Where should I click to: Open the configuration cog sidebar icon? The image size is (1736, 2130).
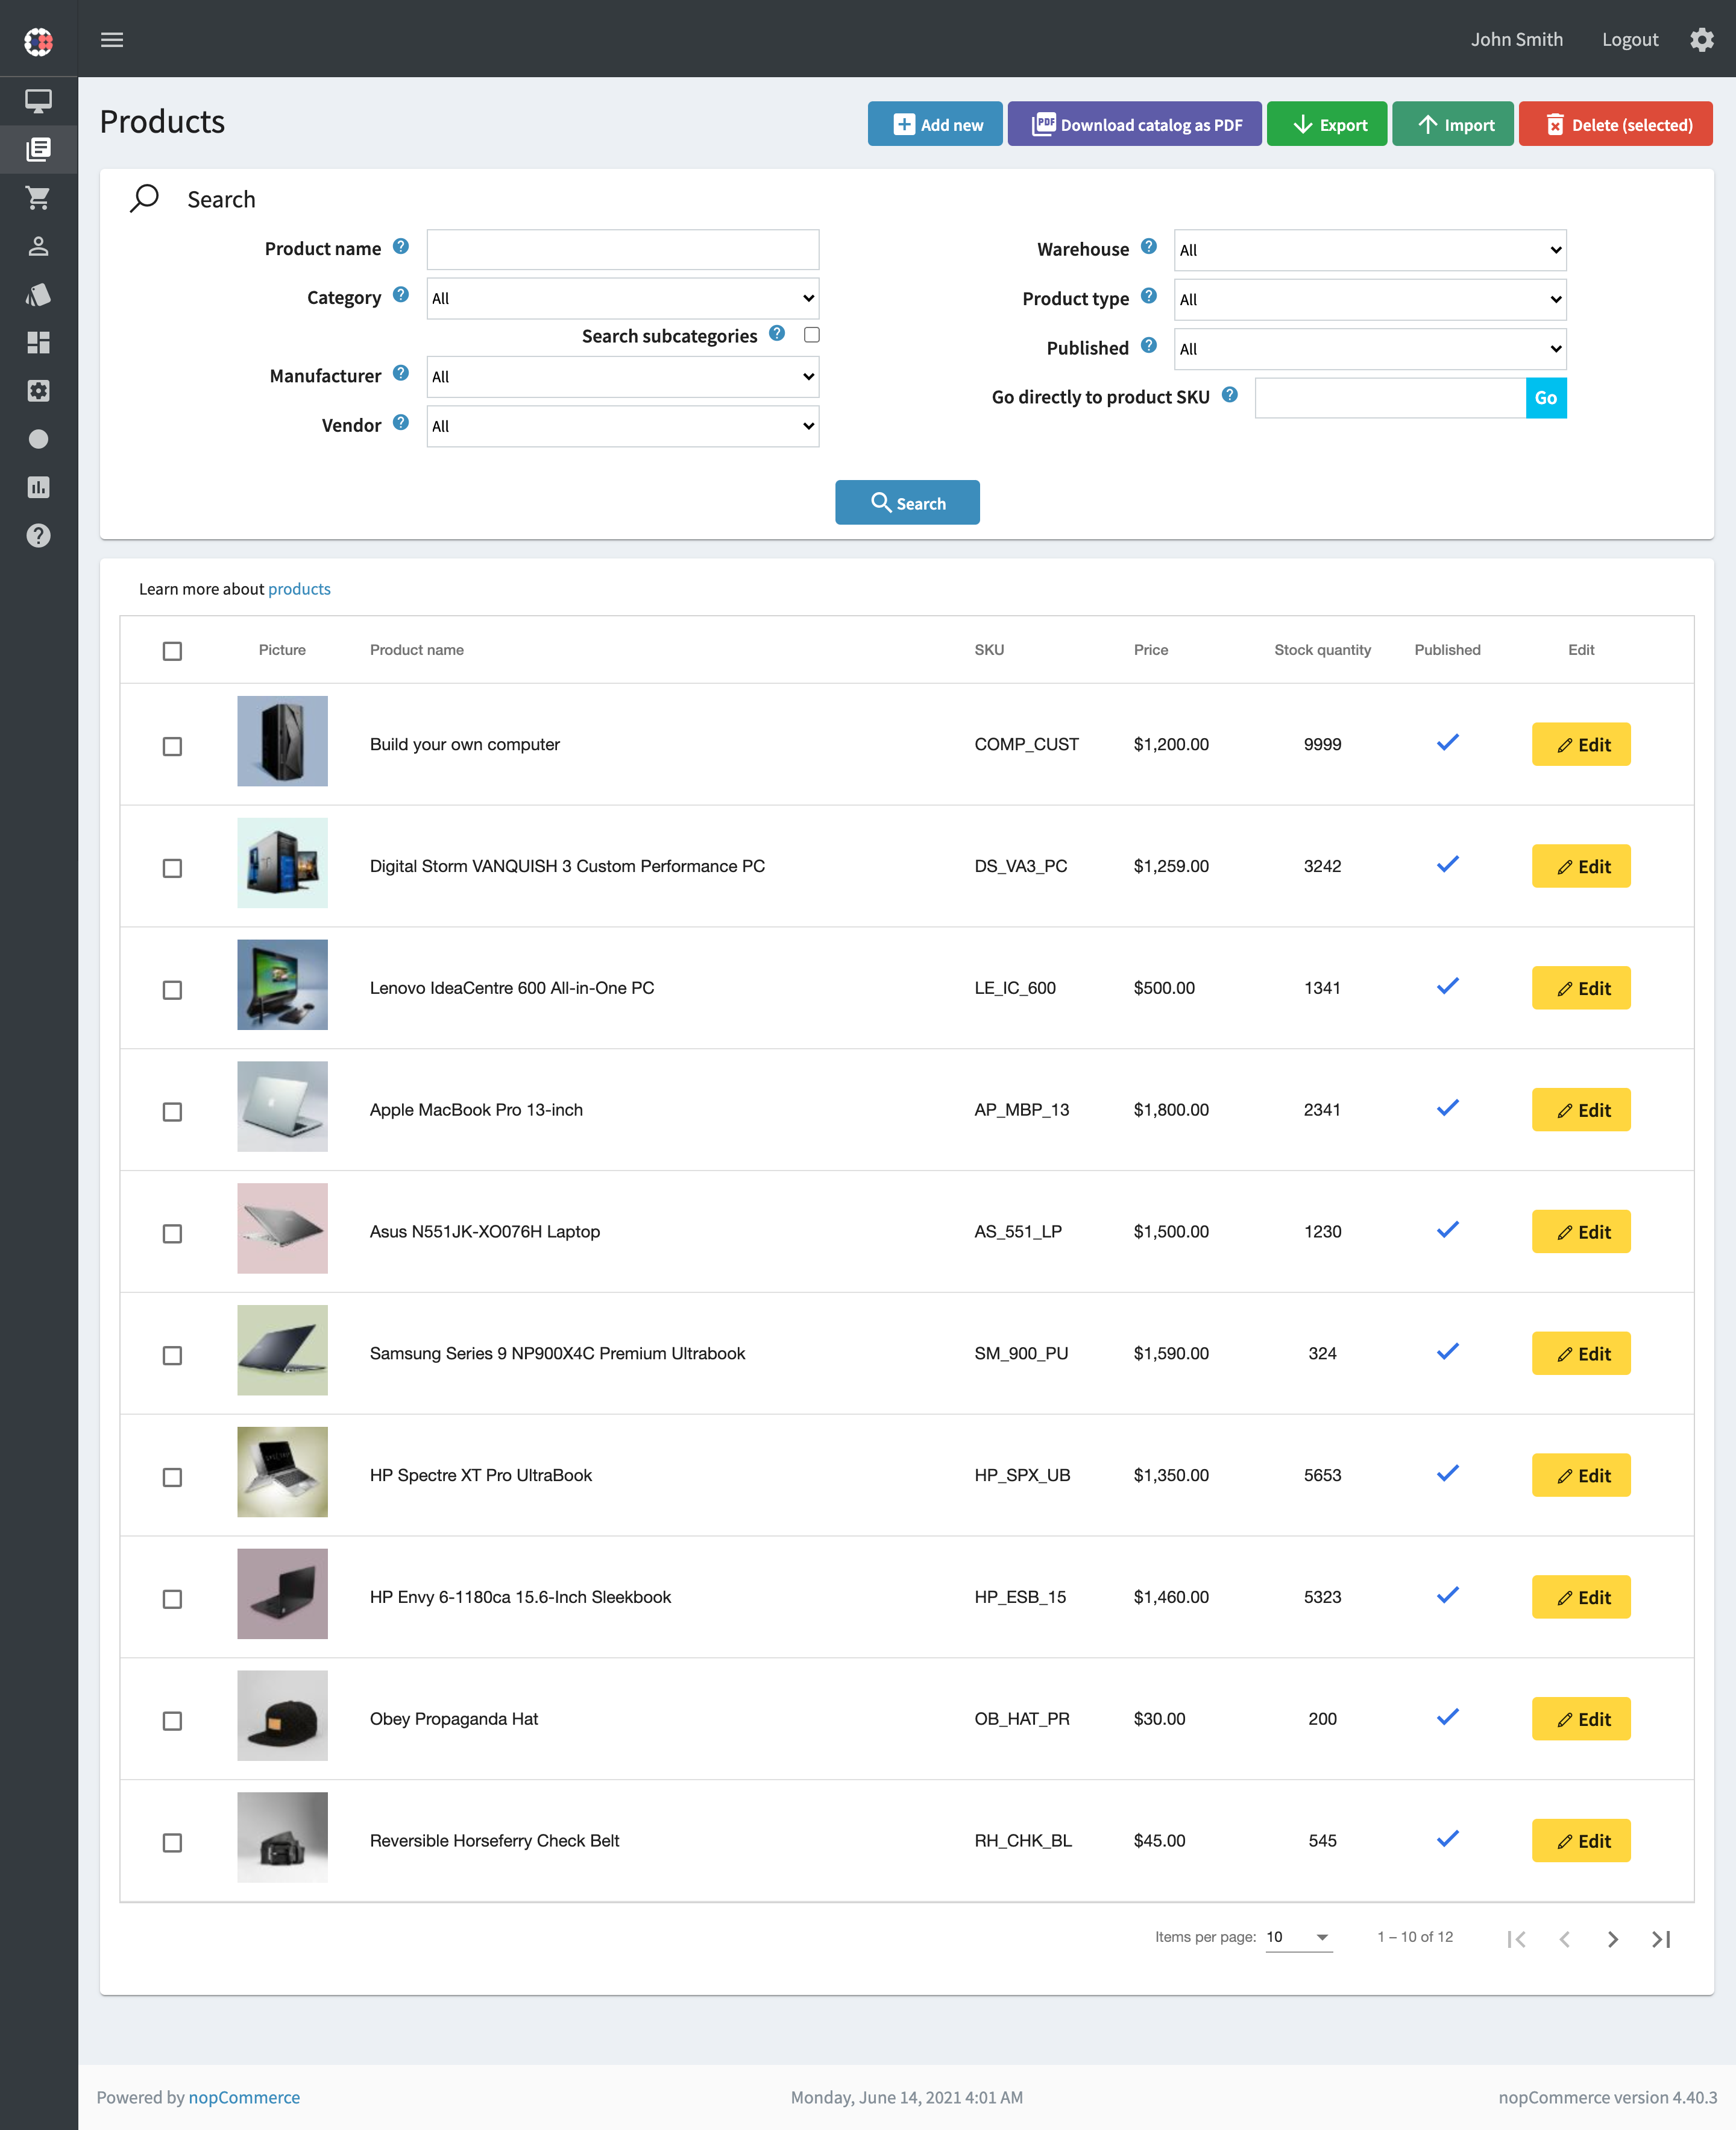click(x=38, y=390)
